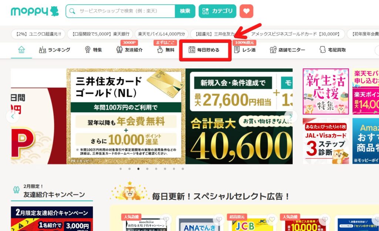Viewport: 379px width, 231px height.
Task: Open the レシ活 receipt icon
Action: click(237, 50)
